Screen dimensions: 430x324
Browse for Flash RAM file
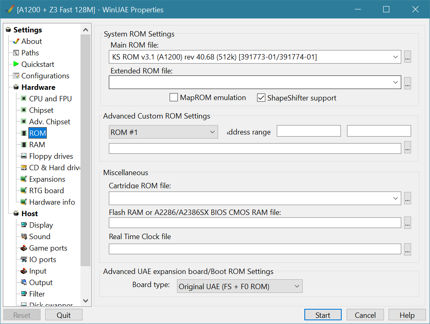407,223
